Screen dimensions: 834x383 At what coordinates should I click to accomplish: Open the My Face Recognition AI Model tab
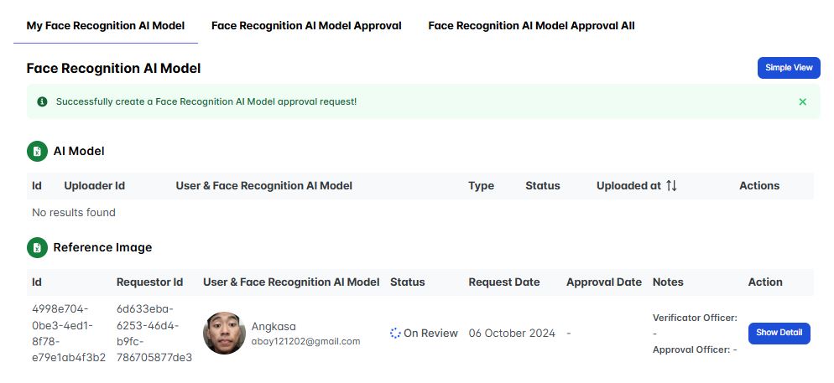pos(106,26)
